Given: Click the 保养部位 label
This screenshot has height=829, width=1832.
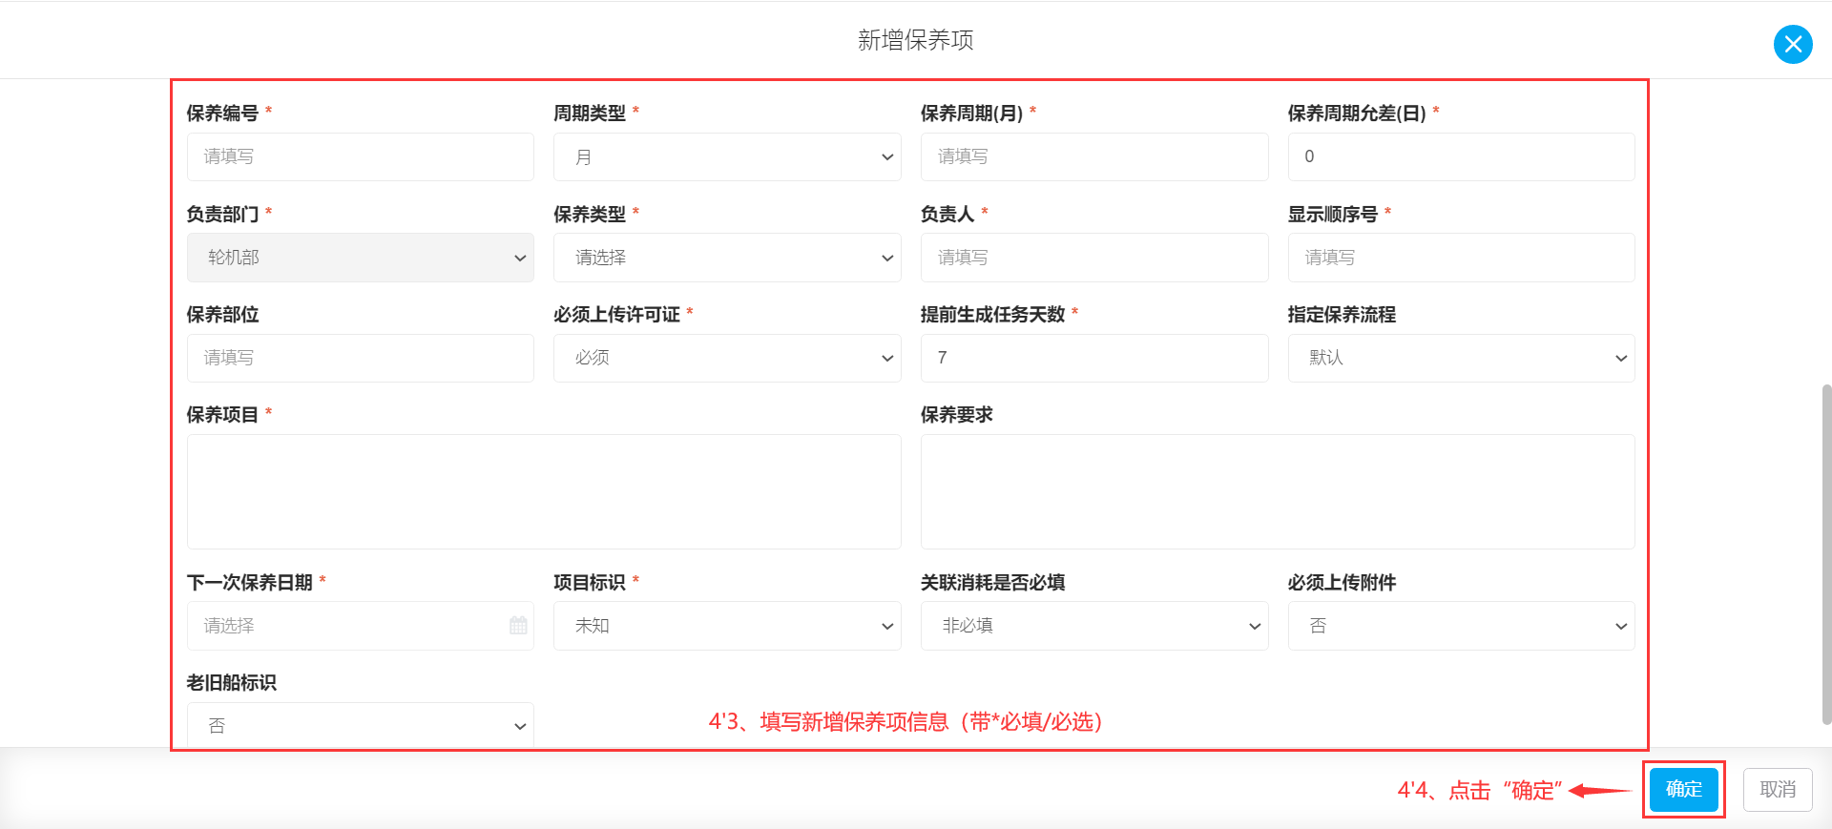Looking at the screenshot, I should (222, 315).
